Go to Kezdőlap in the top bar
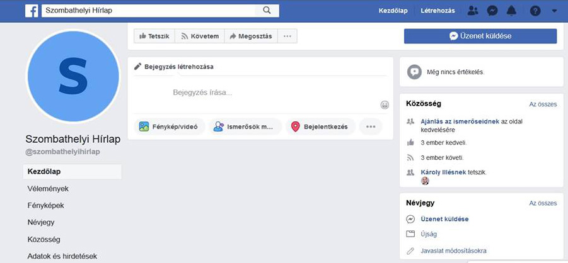Screen dimensions: 568x263 pos(393,11)
